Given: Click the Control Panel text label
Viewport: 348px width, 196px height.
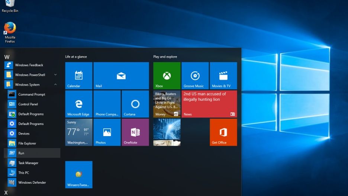Looking at the screenshot, I should point(28,104).
